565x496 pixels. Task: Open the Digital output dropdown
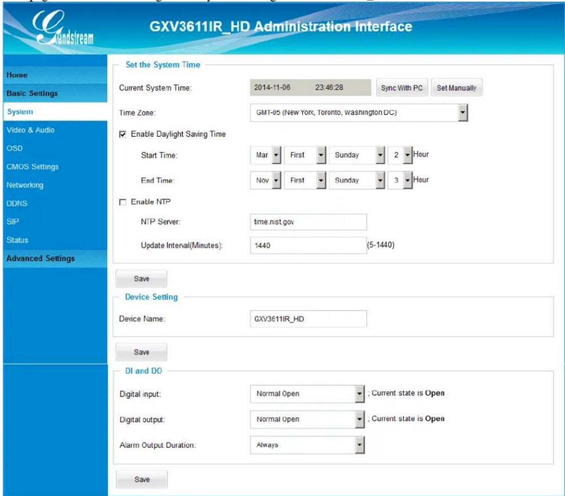(x=307, y=419)
